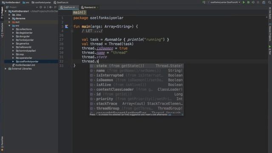Image resolution: width=272 pixels, height=153 pixels.
Task: Select the fonksiyonlar package
Action: 26,40
